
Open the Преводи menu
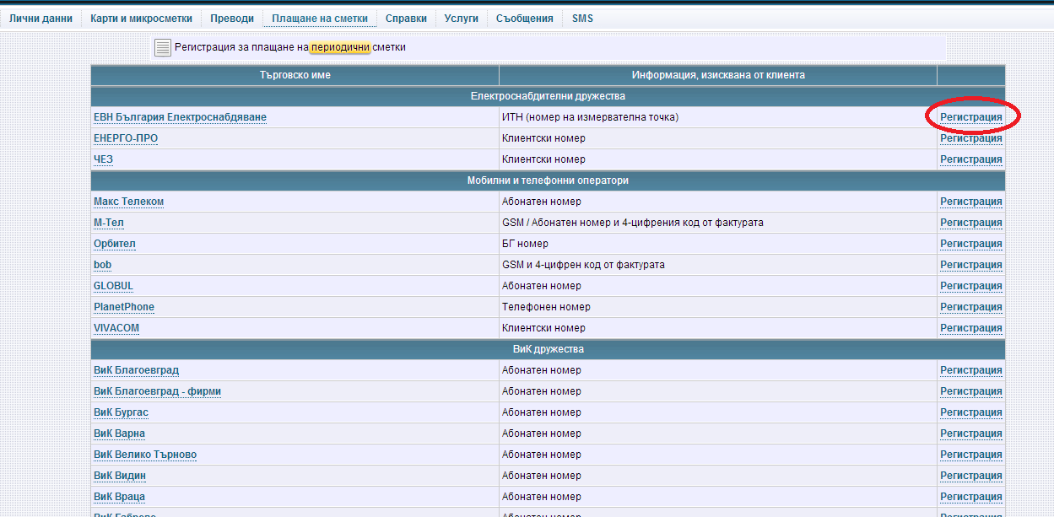point(231,18)
